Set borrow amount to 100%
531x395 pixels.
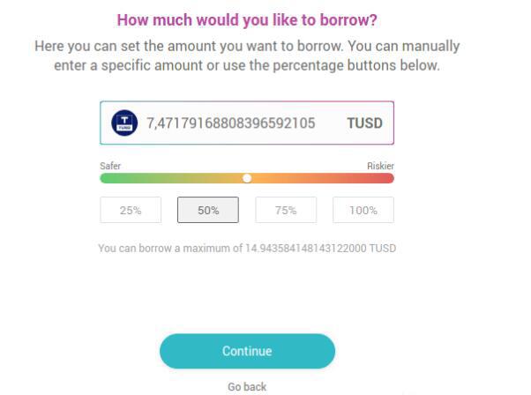click(363, 210)
